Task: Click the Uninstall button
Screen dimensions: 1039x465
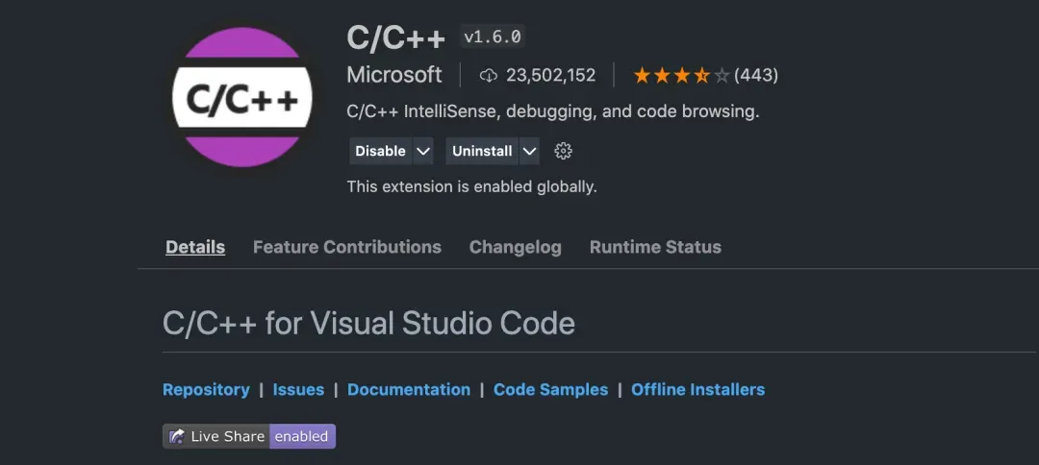Action: pyautogui.click(x=481, y=151)
